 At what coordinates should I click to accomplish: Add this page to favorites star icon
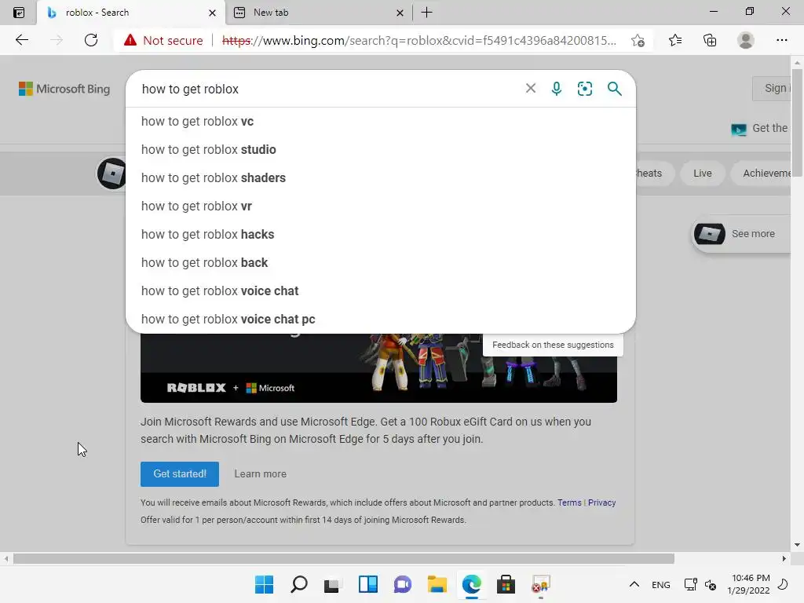[x=638, y=41]
